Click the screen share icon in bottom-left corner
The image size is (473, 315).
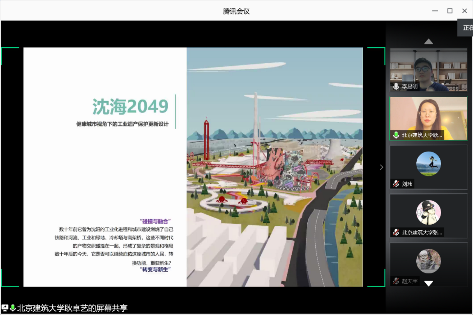pos(5,308)
